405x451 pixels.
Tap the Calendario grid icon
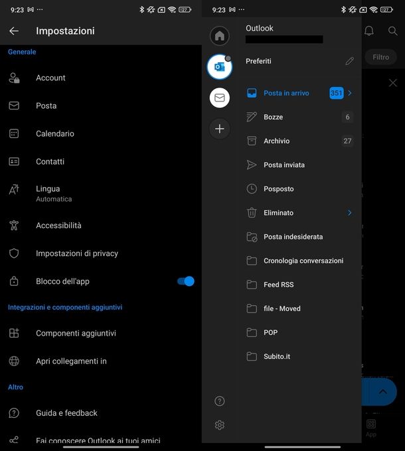(x=14, y=134)
